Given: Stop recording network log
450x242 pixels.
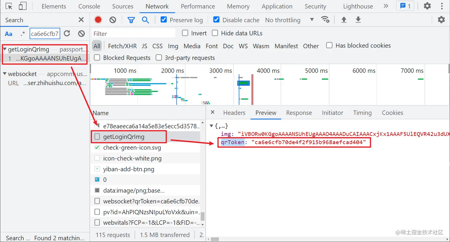Looking at the screenshot, I should [x=98, y=20].
